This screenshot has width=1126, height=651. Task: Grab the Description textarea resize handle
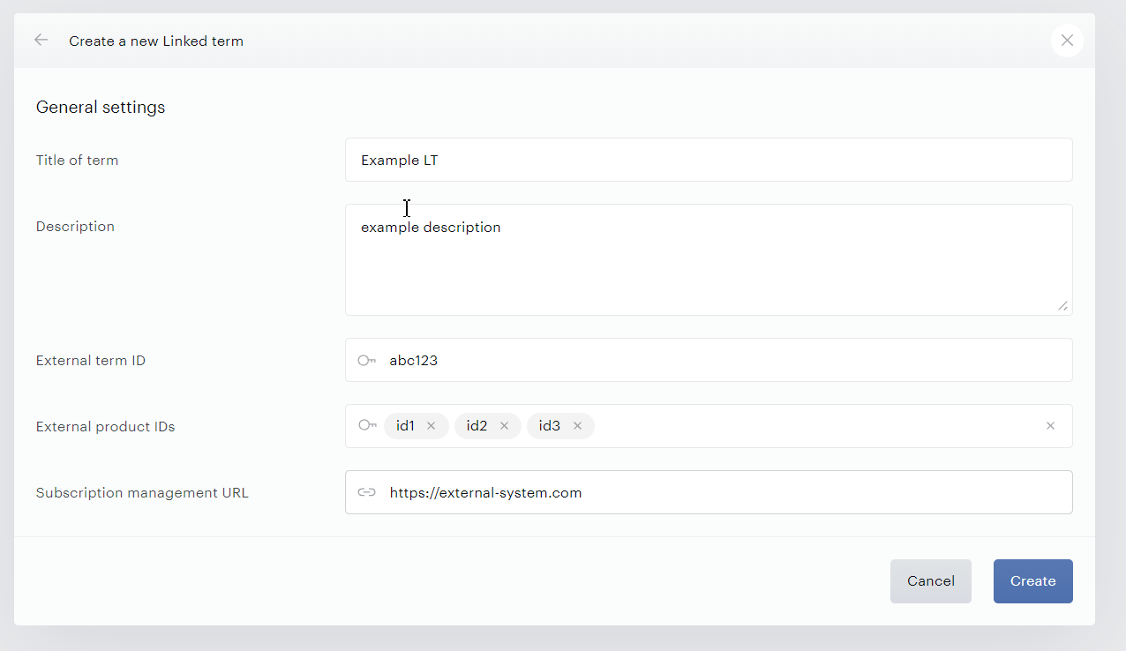click(1062, 305)
